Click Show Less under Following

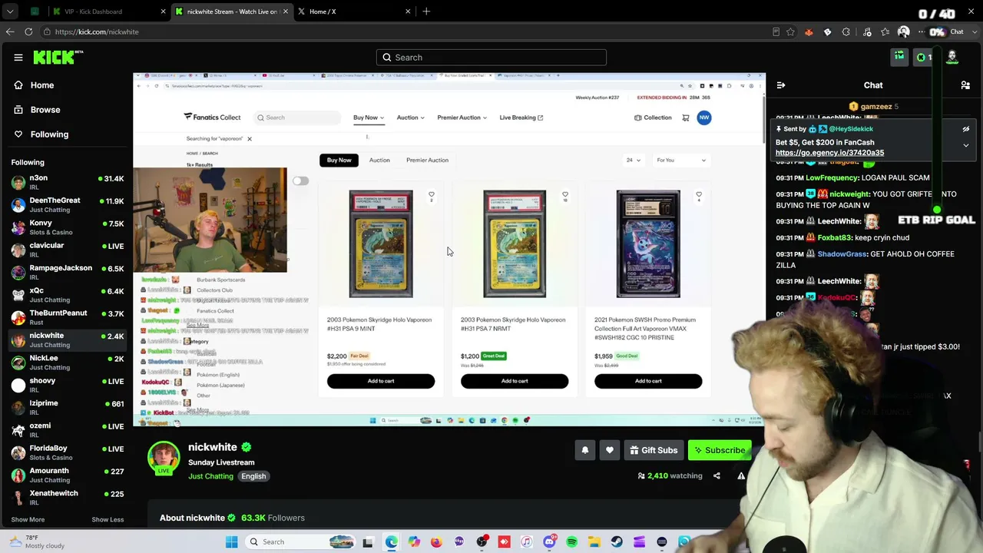pos(108,520)
